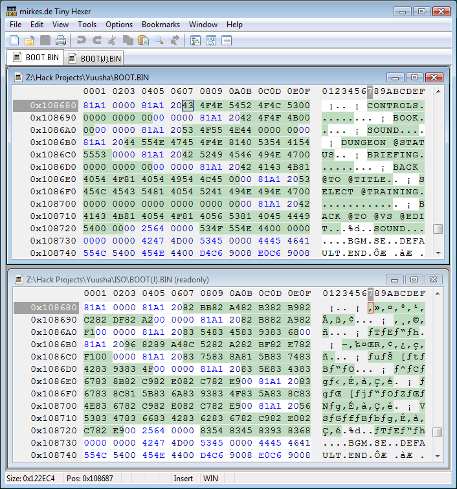Click red-boxed character in BOOT(J).BIN ASCII column

click(370, 308)
